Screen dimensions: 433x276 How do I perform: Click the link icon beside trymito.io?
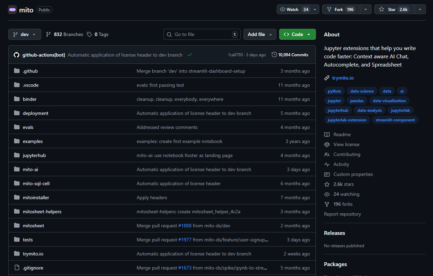tap(327, 78)
